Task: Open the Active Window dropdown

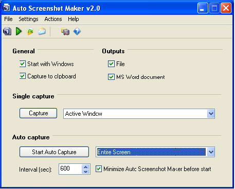Action: coord(211,114)
